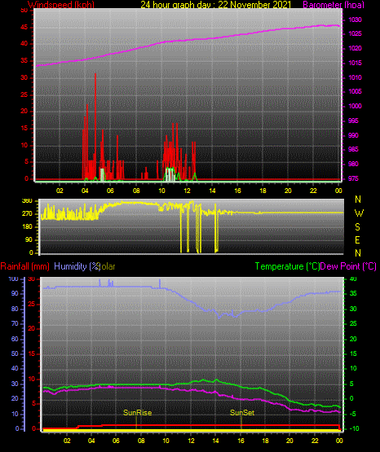380x452 pixels.
Task: Click barometer axis value 975
Action: tap(353, 178)
